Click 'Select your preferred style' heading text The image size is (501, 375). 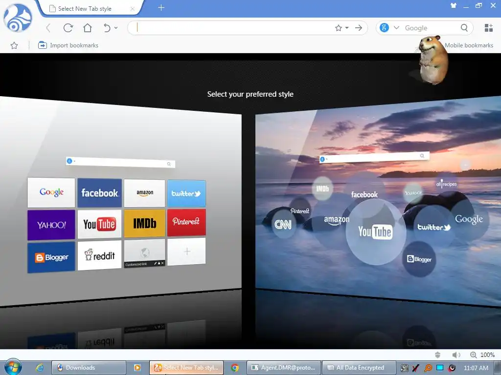coord(250,94)
